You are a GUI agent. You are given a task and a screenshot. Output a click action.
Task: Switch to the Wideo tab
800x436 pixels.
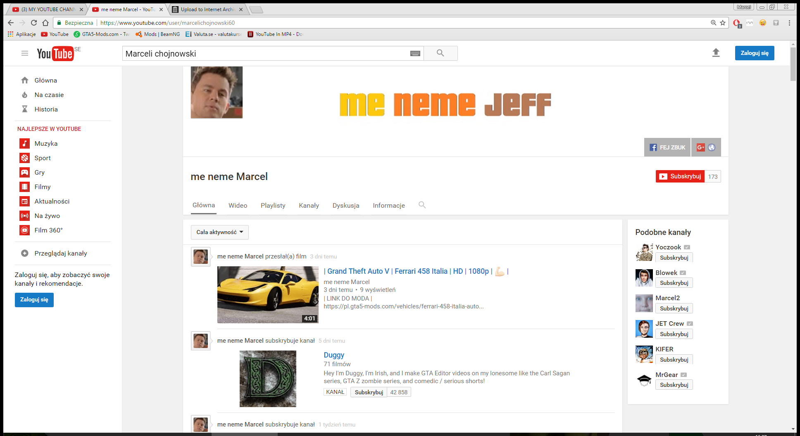[238, 206]
